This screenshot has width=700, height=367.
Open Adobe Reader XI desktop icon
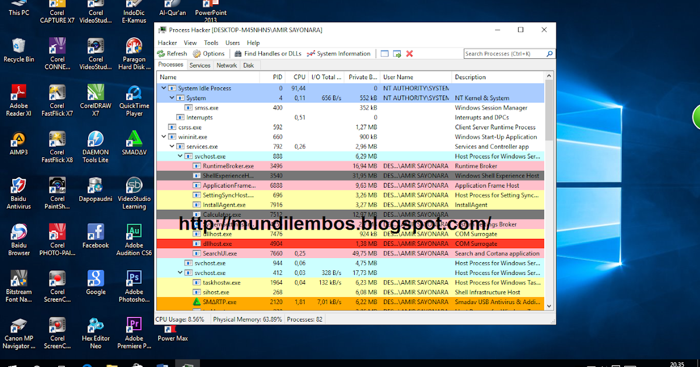click(x=19, y=100)
